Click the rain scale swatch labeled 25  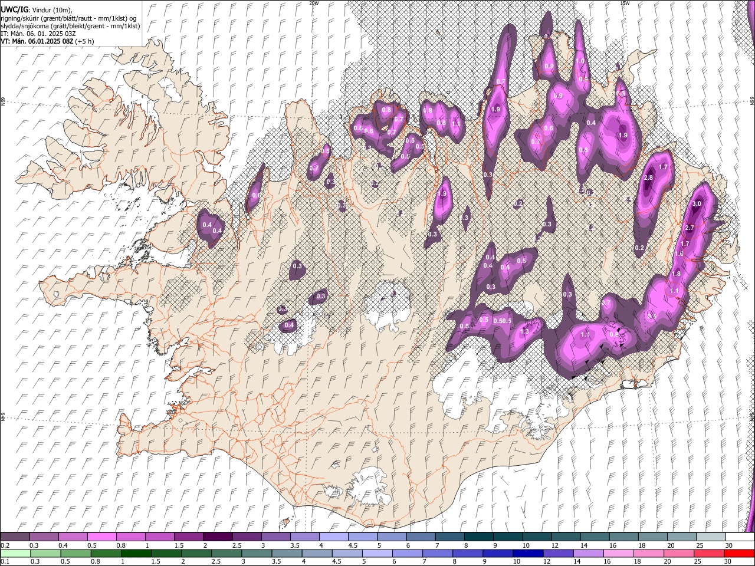(x=710, y=553)
